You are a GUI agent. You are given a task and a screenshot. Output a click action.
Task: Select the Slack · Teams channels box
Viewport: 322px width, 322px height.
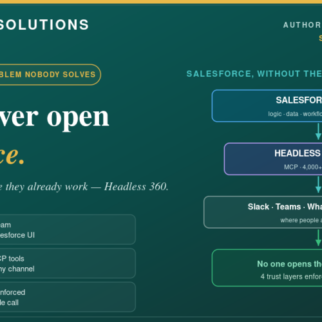pos(263,212)
